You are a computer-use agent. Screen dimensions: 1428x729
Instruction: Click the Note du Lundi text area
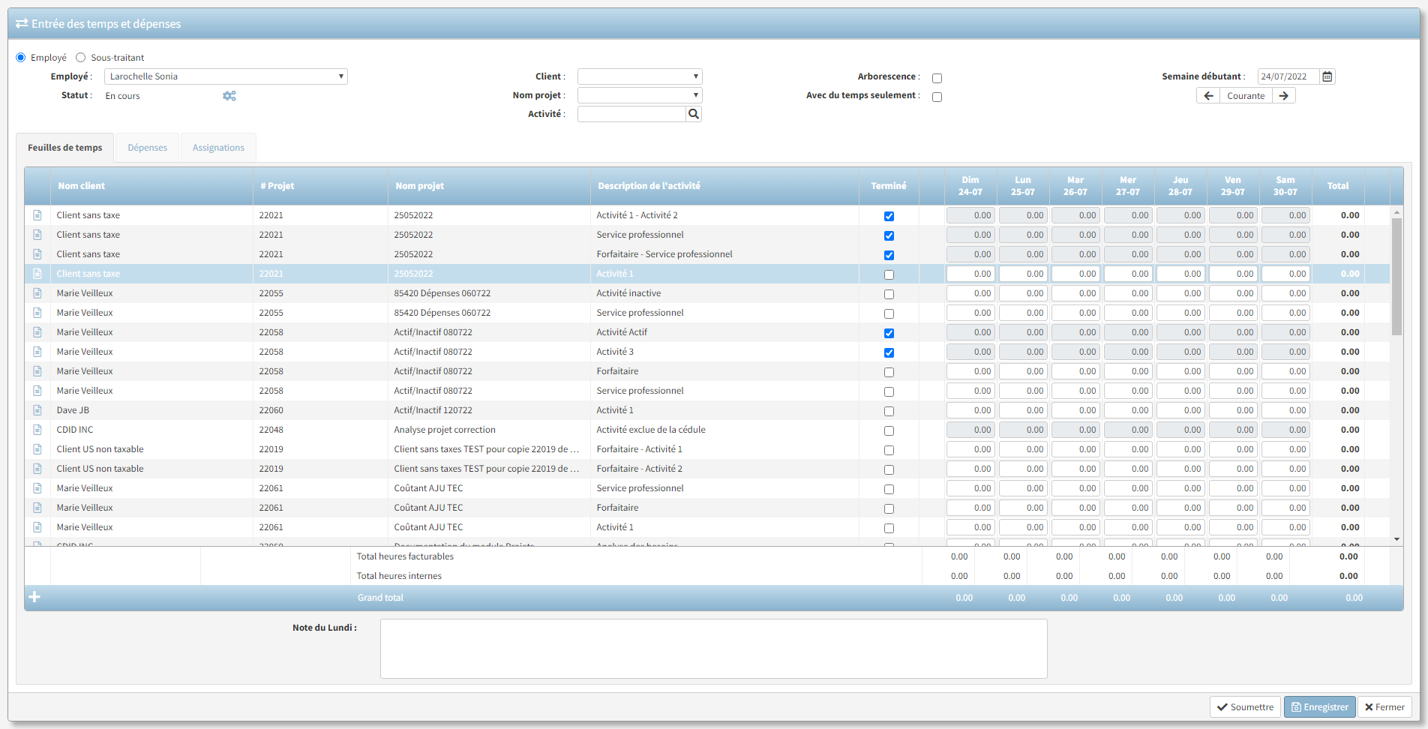click(x=713, y=649)
